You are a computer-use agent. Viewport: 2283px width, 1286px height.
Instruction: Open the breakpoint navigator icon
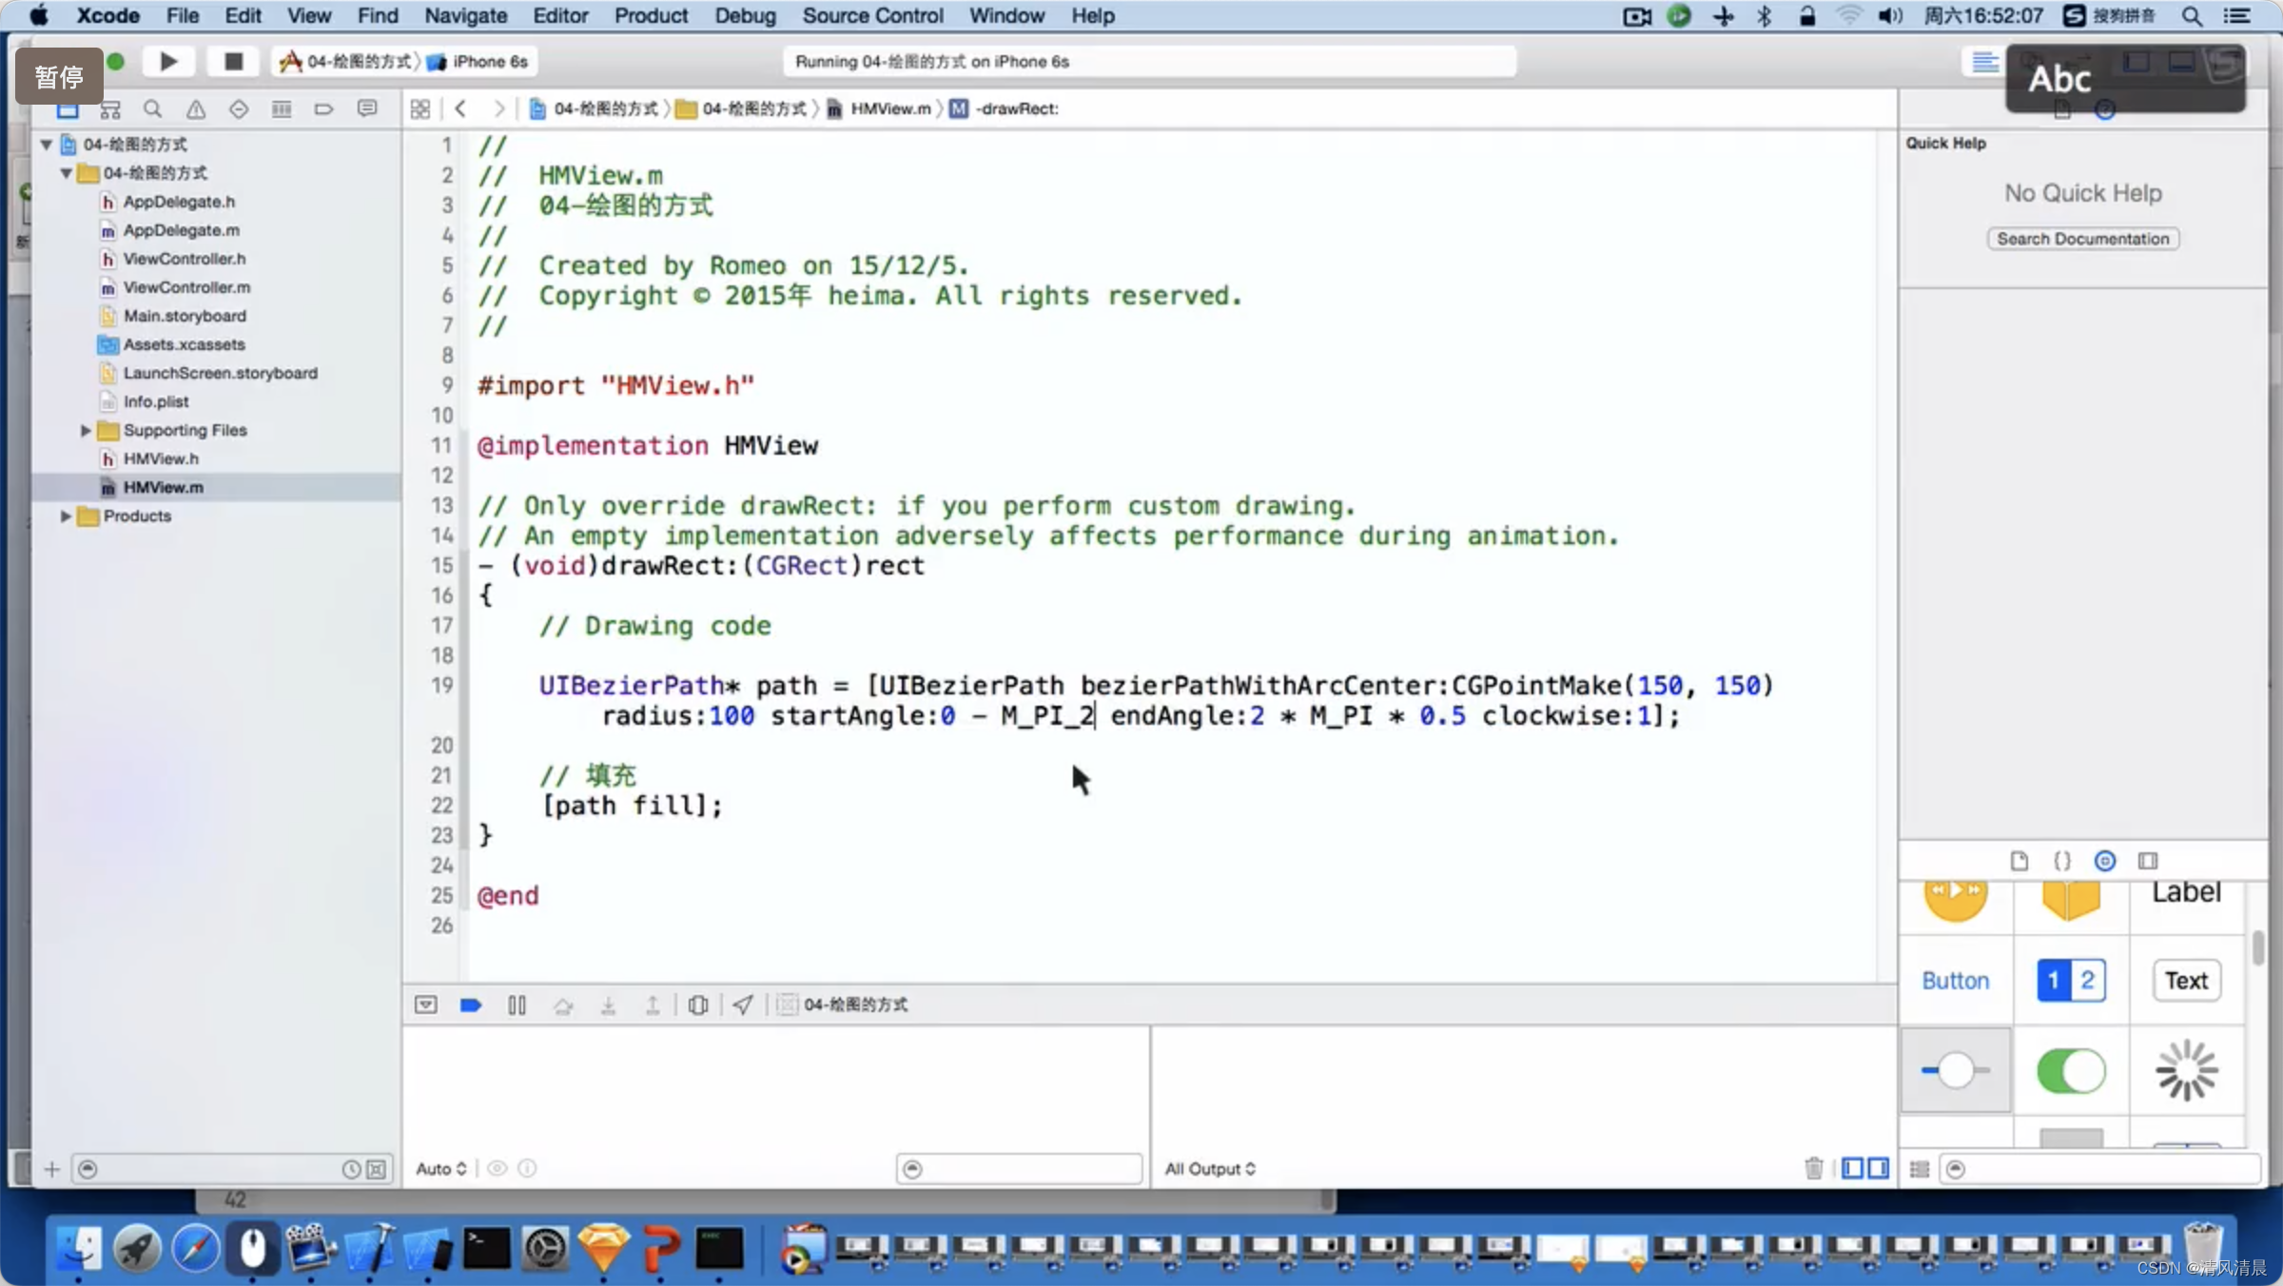point(323,109)
